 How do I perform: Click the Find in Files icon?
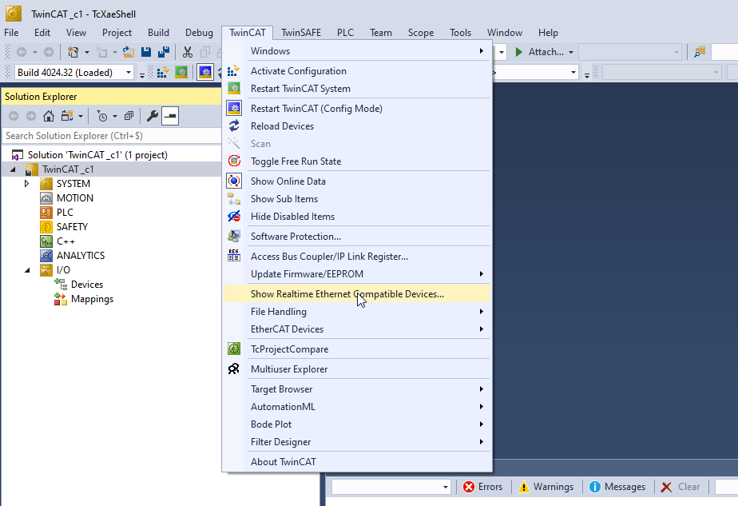click(700, 52)
